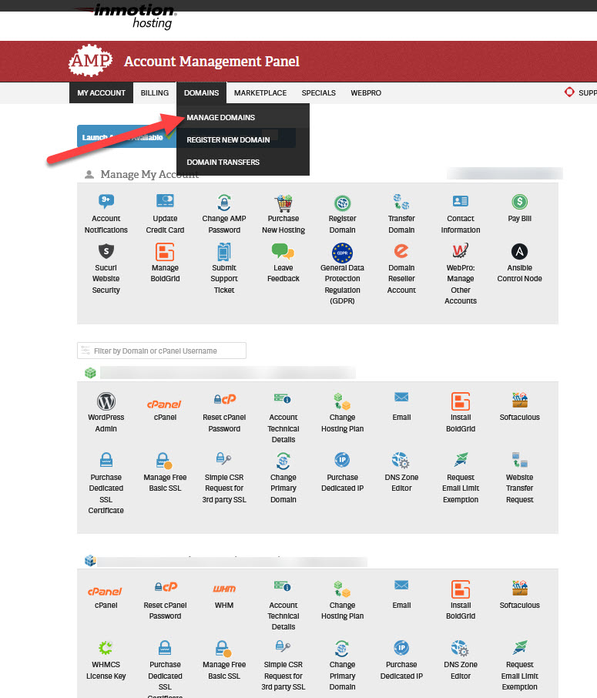Select the WebPro tab
This screenshot has width=597, height=698.
(x=365, y=92)
